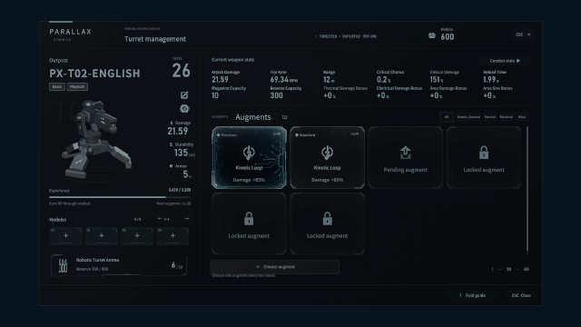Viewport: 581px width, 327px height.
Task: Click the Critical Chance value 0.2%
Action: (x=383, y=80)
